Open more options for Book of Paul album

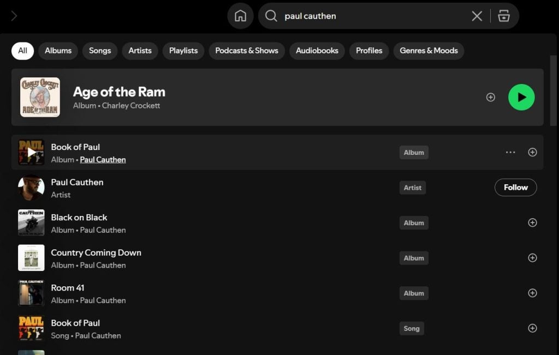[510, 152]
